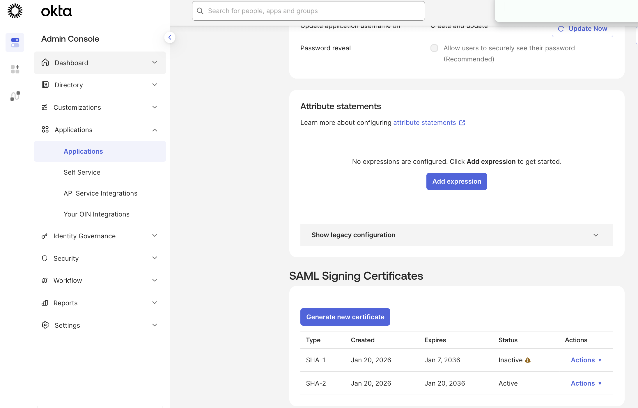This screenshot has width=638, height=408.
Task: Expand the Workflow menu chevron
Action: tap(155, 280)
